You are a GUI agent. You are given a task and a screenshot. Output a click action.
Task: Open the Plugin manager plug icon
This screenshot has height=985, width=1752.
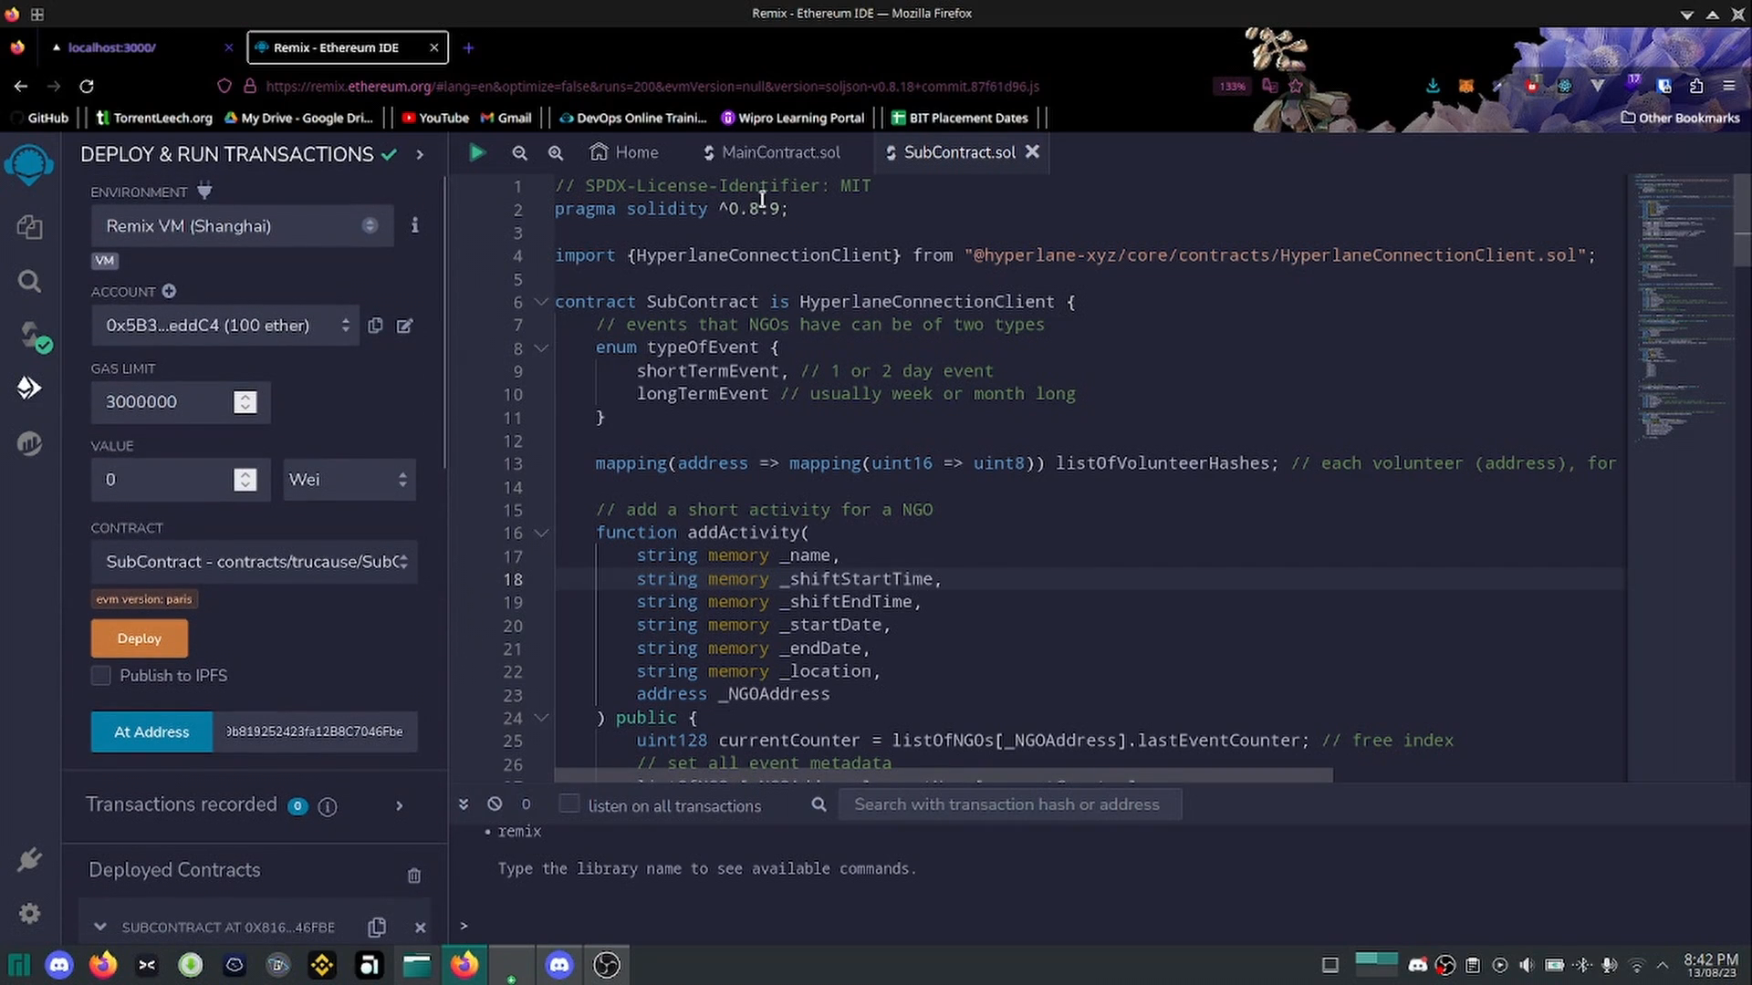pos(29,858)
